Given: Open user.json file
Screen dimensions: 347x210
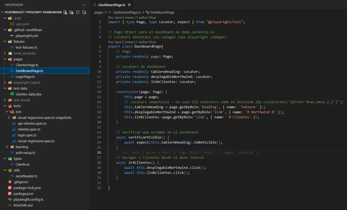Looking at the screenshot, I should pyautogui.click(x=22, y=24).
